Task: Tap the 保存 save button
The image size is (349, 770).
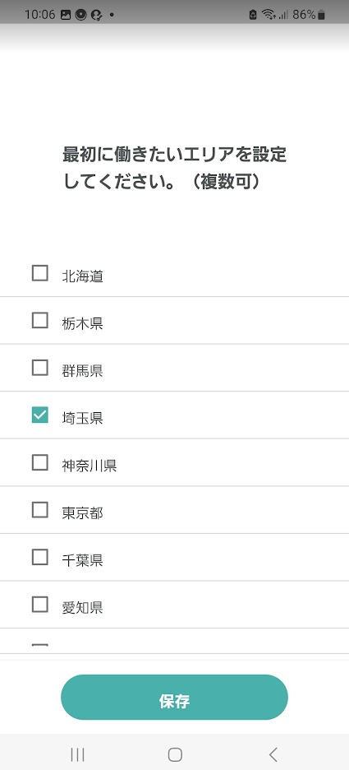Action: tap(174, 698)
